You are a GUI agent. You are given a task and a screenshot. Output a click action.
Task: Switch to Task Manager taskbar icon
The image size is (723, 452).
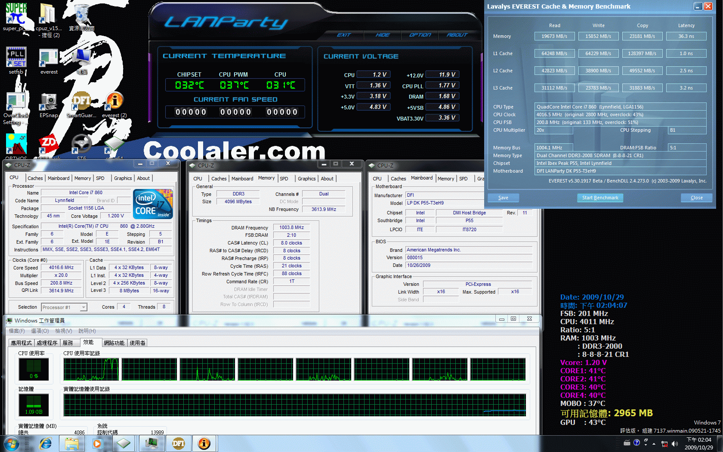tap(151, 443)
